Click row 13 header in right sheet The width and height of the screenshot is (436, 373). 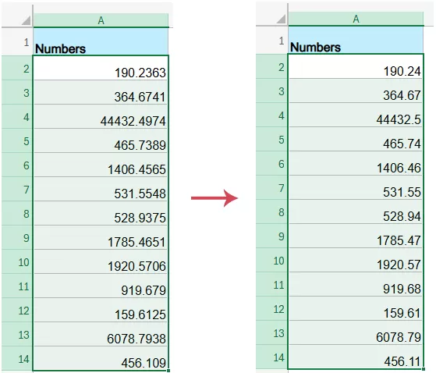tap(272, 332)
